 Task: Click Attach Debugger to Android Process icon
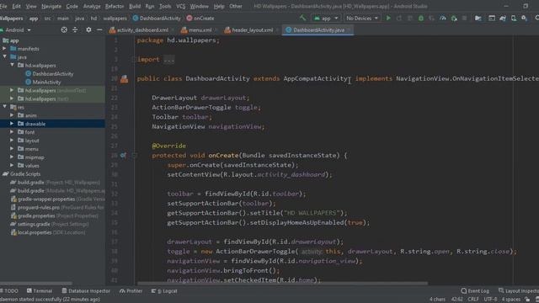tap(454, 18)
